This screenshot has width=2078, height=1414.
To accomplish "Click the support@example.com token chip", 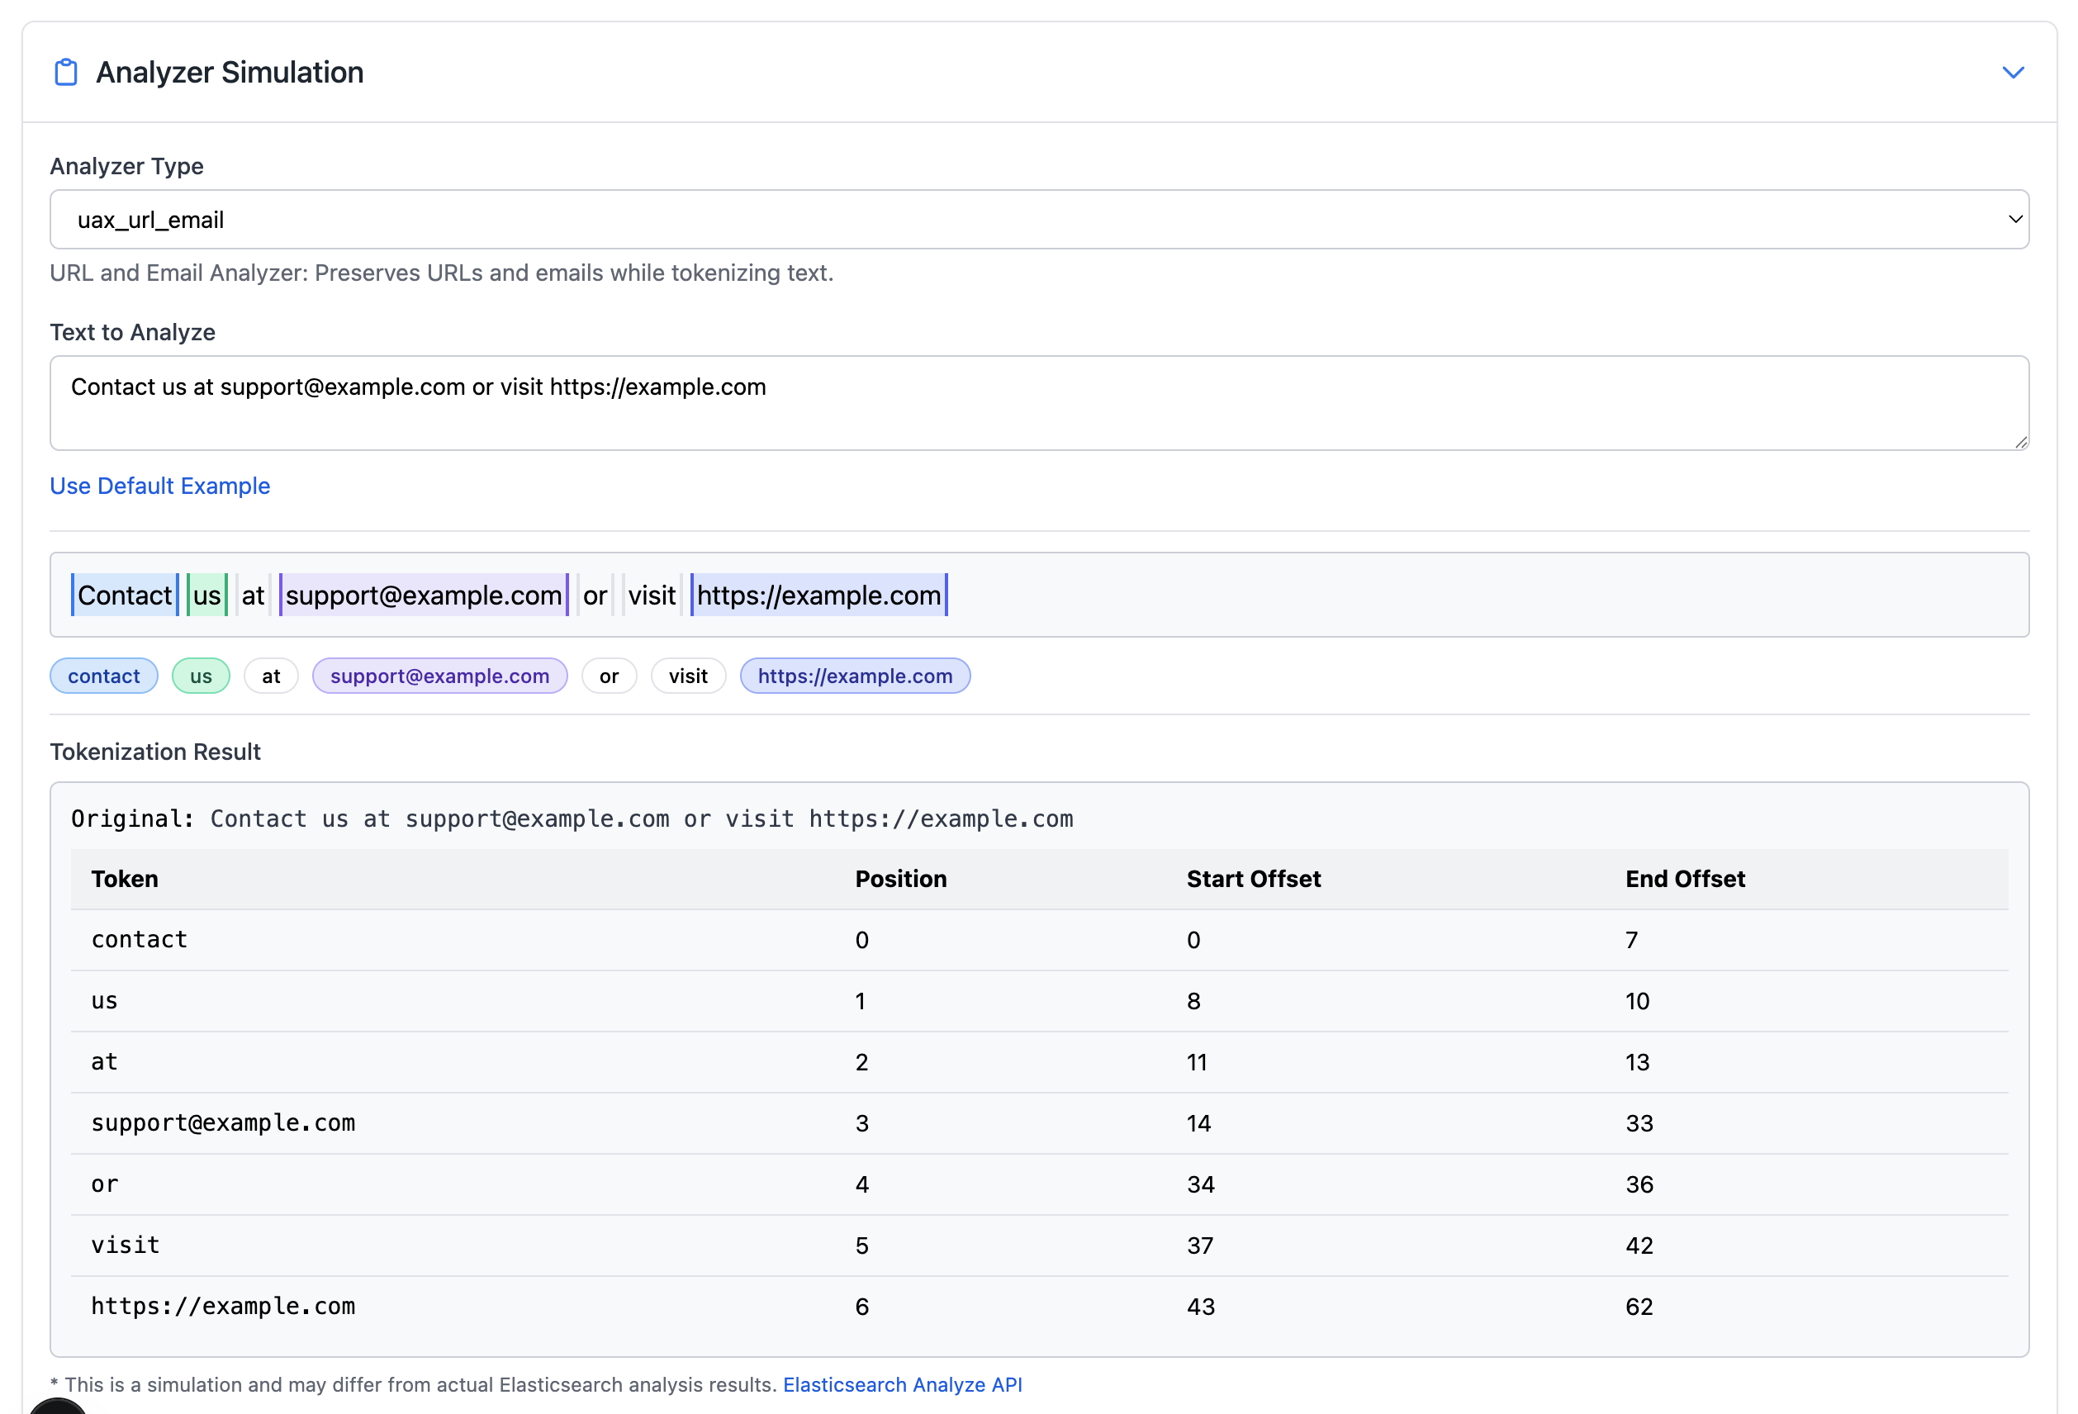I will click(439, 676).
